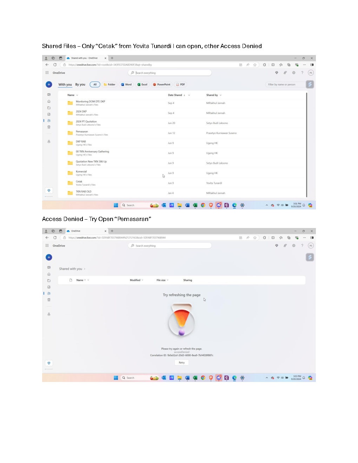This screenshot has width=358, height=463.
Task: Click the blue plus Add new button in Shared with you window
Action: click(49, 85)
